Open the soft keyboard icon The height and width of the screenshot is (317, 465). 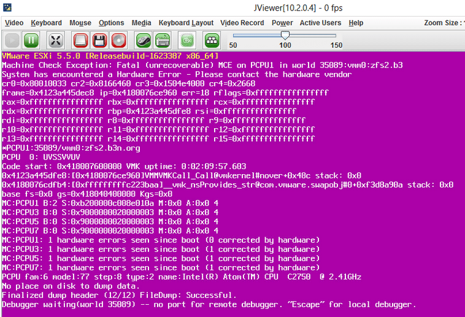[x=162, y=40]
